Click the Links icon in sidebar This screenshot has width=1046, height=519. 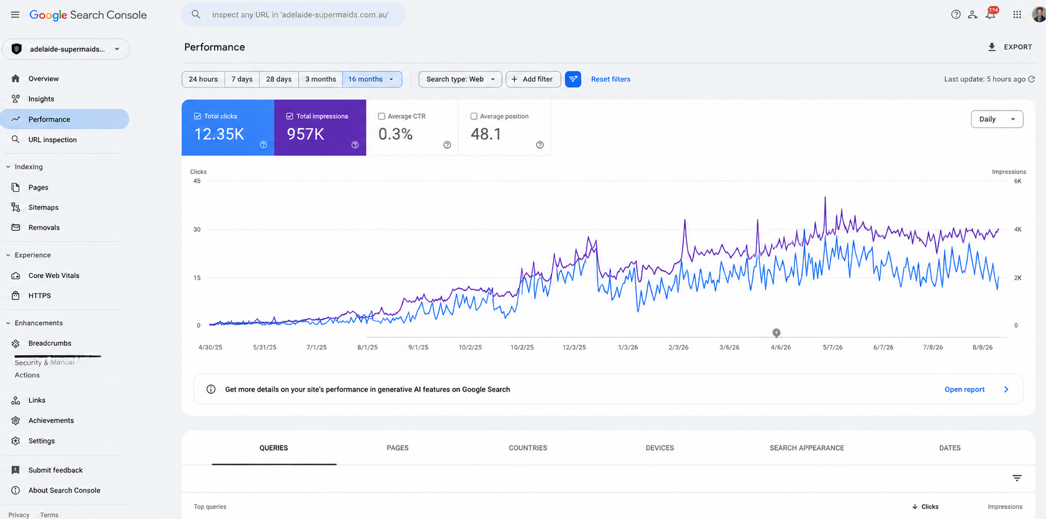point(16,400)
